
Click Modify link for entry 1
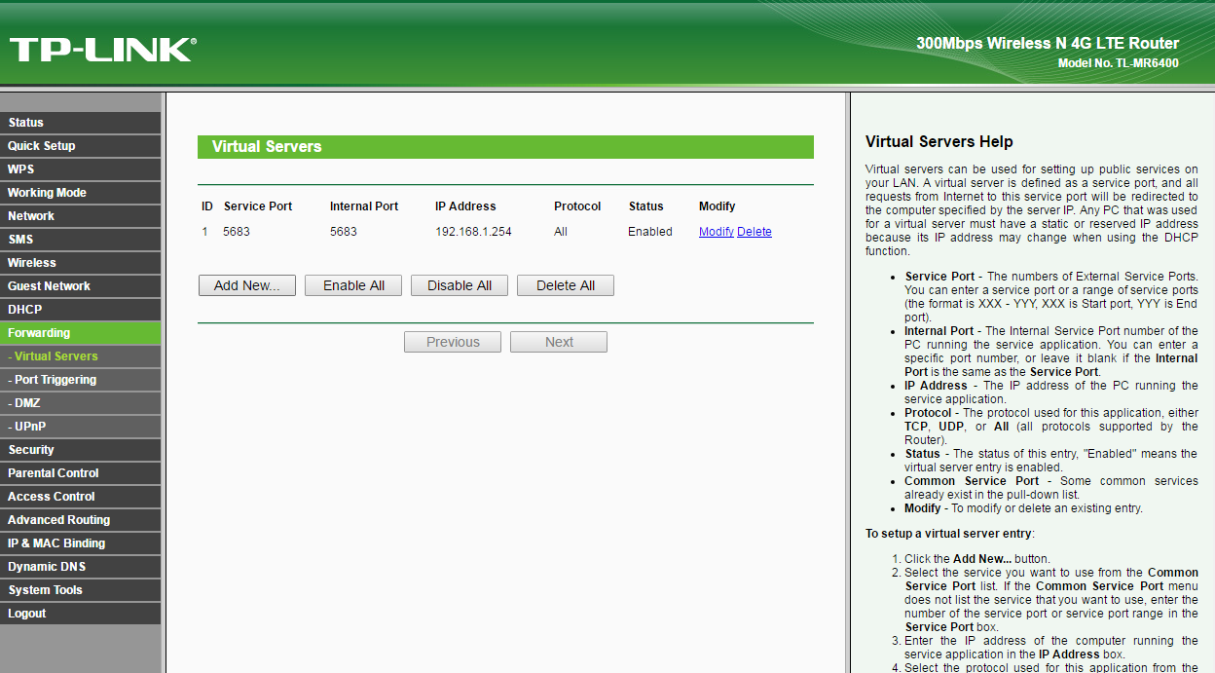[x=717, y=232]
